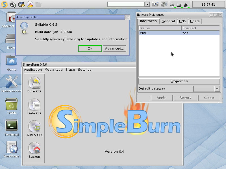Launch the Terminal desktop icon
The width and height of the screenshot is (226, 169).
pyautogui.click(x=12, y=128)
